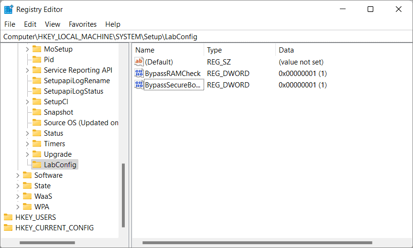Select the BypassRAMCheck value name
This screenshot has height=248, width=413.
(x=173, y=74)
